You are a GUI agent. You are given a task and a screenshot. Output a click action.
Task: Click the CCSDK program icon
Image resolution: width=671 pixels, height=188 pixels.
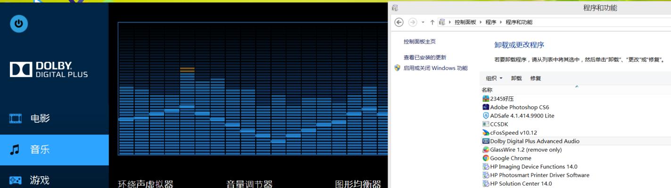[486, 124]
